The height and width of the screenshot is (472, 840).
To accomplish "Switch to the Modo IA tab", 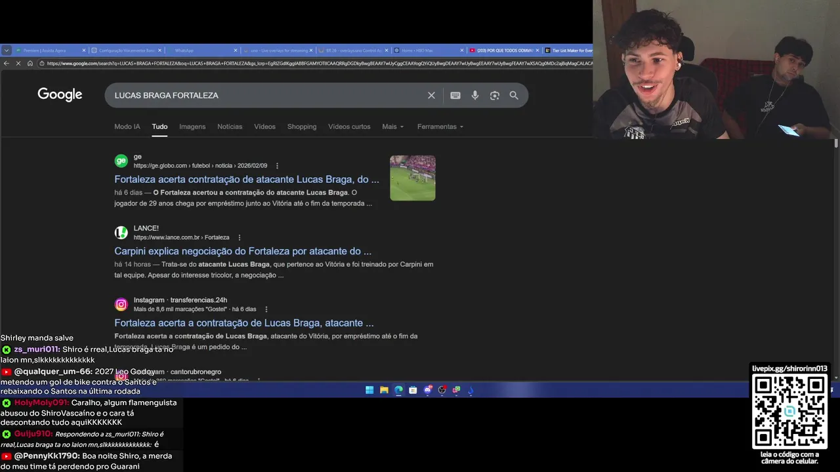I will [127, 127].
